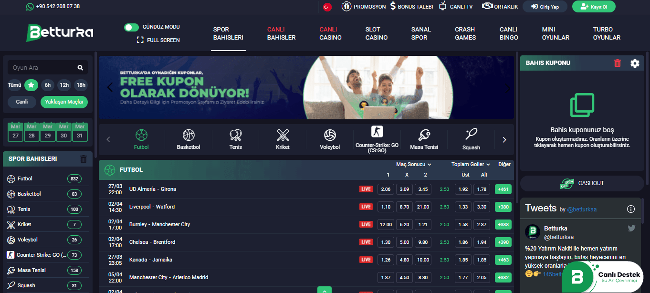650x293 pixels.
Task: Click the Betturka logo
Action: click(x=60, y=33)
